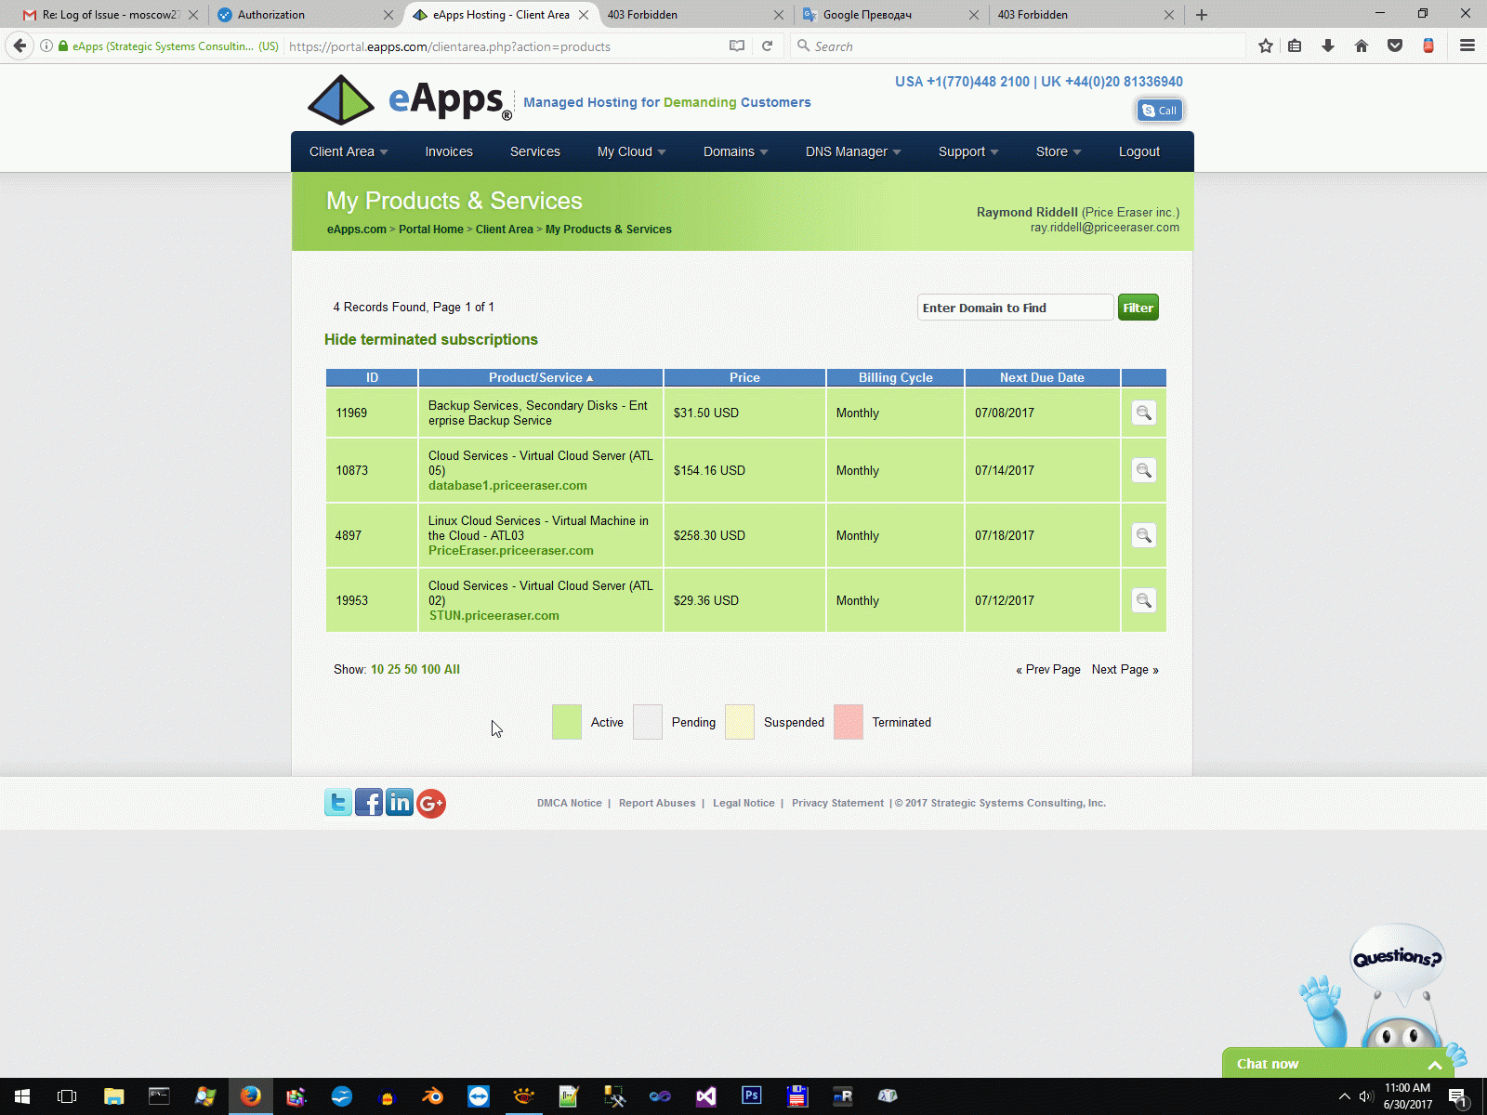The image size is (1487, 1115).
Task: Open the eApps Google Plus page
Action: pos(431,803)
